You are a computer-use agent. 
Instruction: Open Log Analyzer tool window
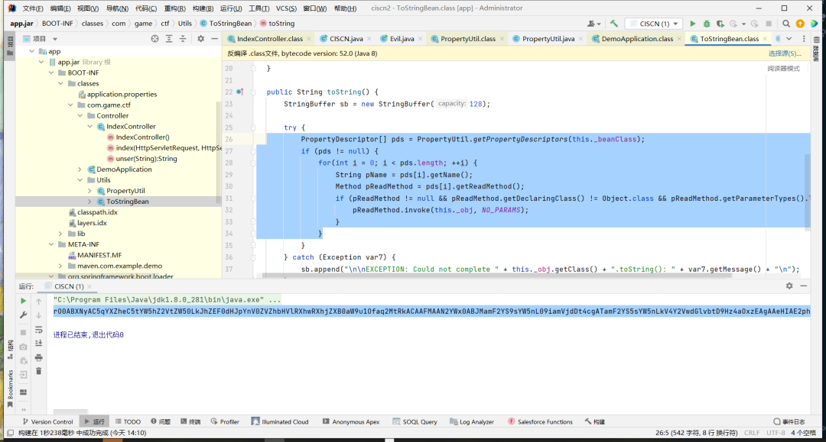tap(472, 421)
